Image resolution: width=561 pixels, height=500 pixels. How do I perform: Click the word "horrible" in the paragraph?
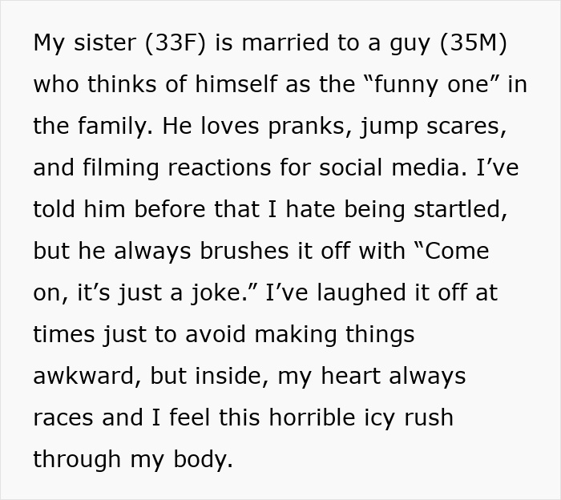pyautogui.click(x=313, y=417)
